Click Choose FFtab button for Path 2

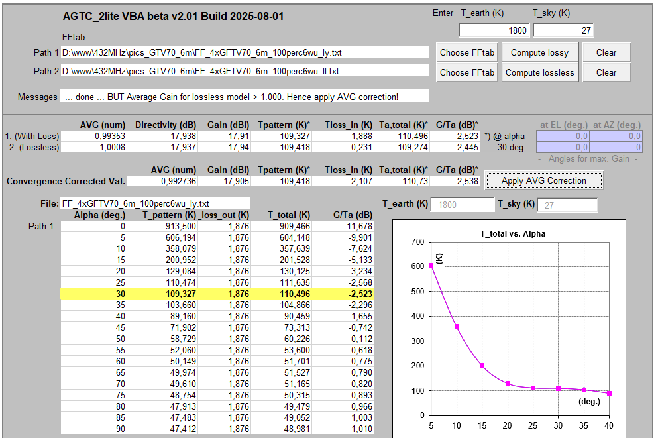pyautogui.click(x=466, y=72)
